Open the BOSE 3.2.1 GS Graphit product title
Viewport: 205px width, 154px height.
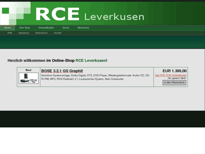tap(62, 71)
